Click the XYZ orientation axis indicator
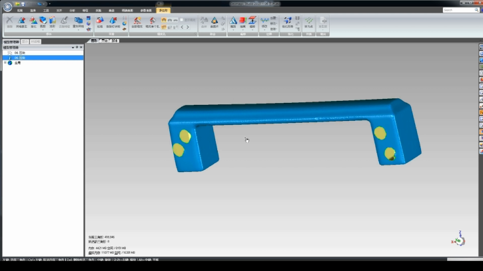 click(459, 238)
